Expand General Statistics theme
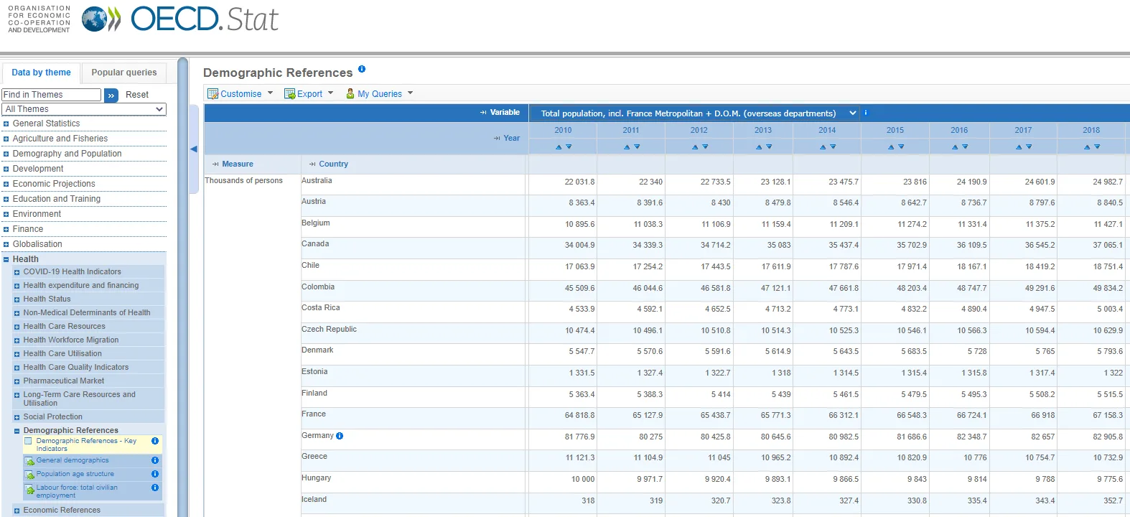 coord(6,124)
